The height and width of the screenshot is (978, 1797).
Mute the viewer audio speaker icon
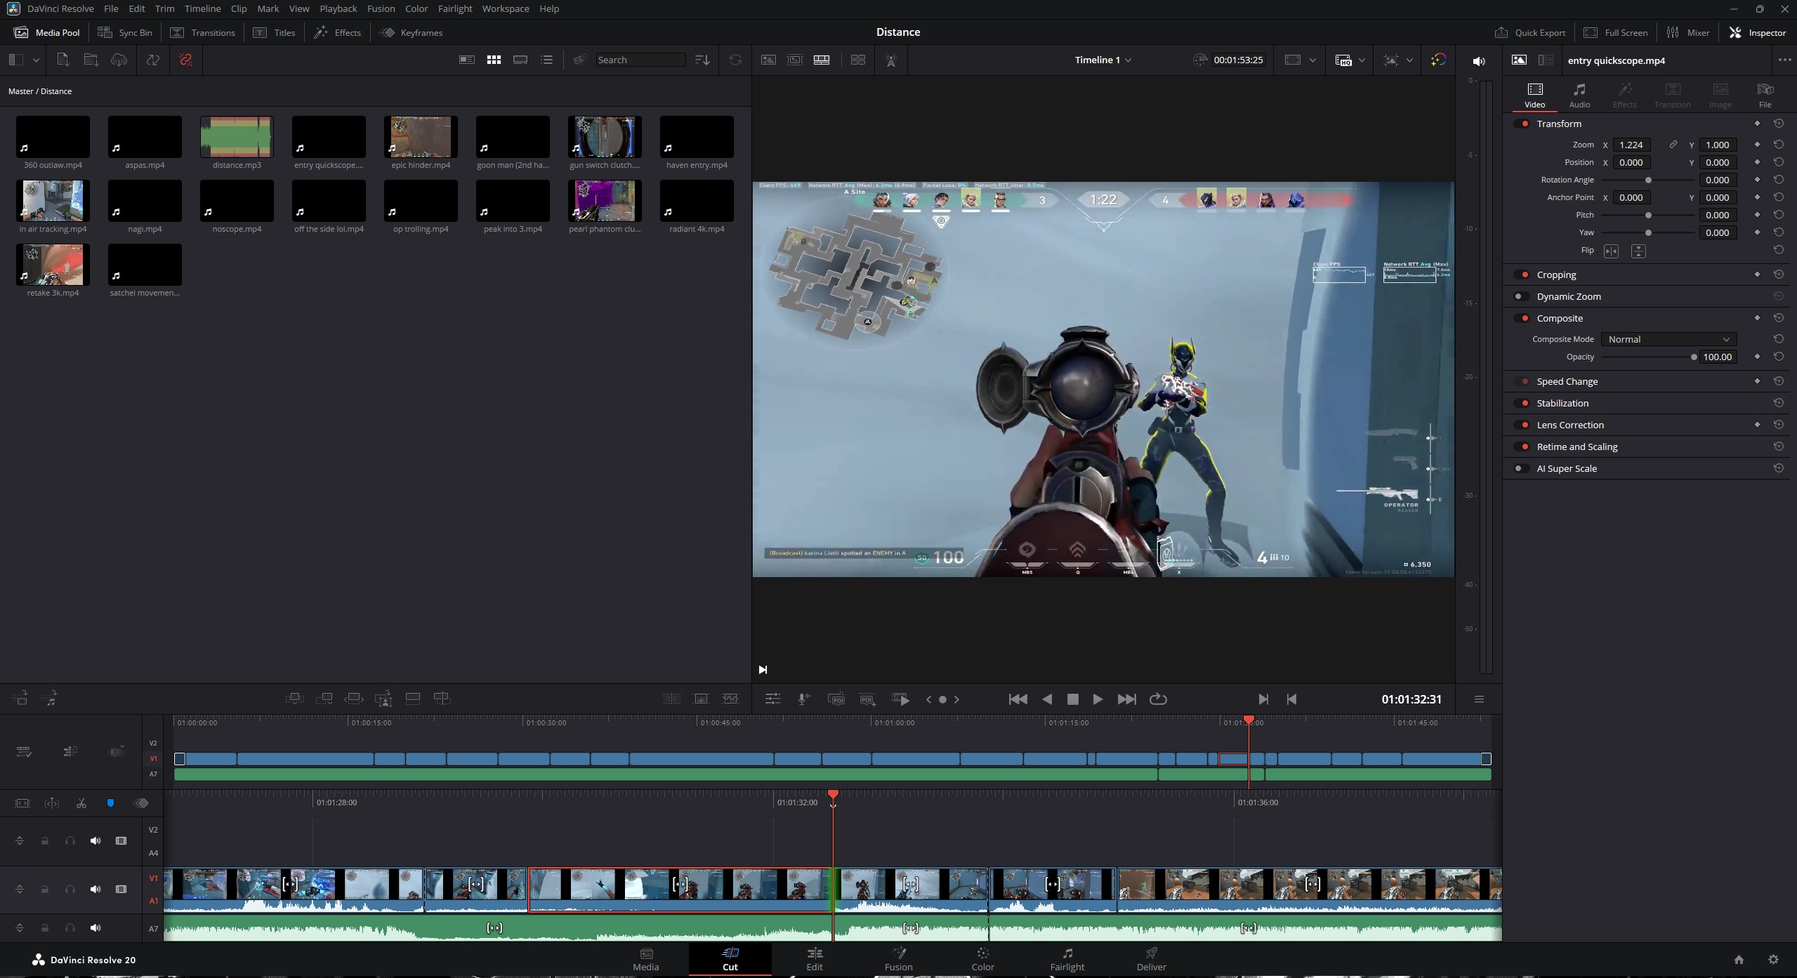coord(1478,61)
